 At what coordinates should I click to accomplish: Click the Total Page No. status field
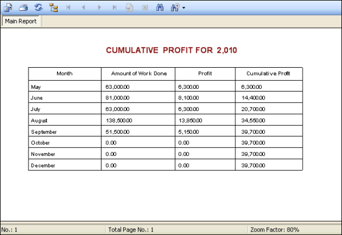pos(131,230)
